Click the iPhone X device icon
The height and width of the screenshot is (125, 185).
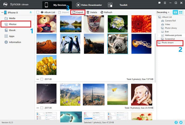5,12
